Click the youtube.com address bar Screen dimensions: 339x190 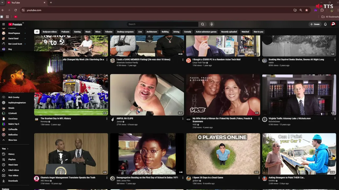pyautogui.click(x=156, y=10)
